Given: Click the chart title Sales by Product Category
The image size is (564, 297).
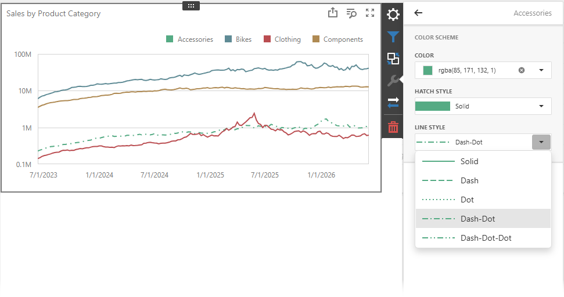Looking at the screenshot, I should tap(53, 14).
